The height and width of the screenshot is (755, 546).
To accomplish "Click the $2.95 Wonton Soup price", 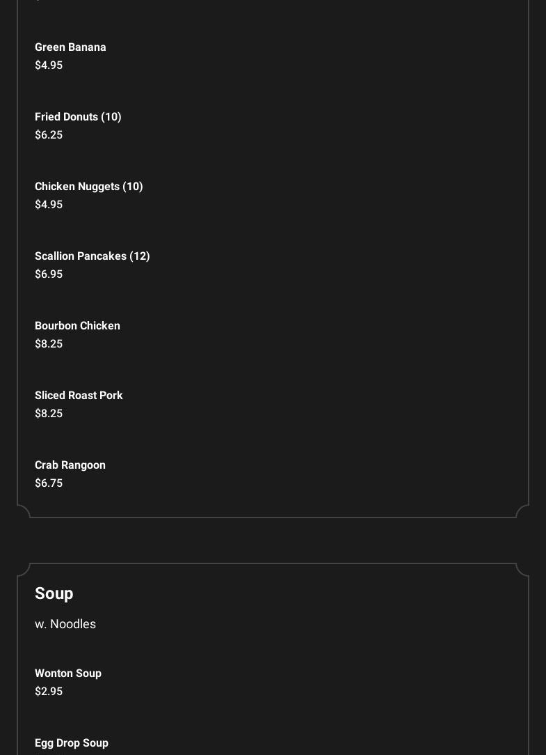I will pos(49,692).
